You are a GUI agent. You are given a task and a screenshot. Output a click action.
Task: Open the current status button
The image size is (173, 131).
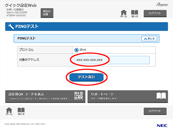click(47, 13)
